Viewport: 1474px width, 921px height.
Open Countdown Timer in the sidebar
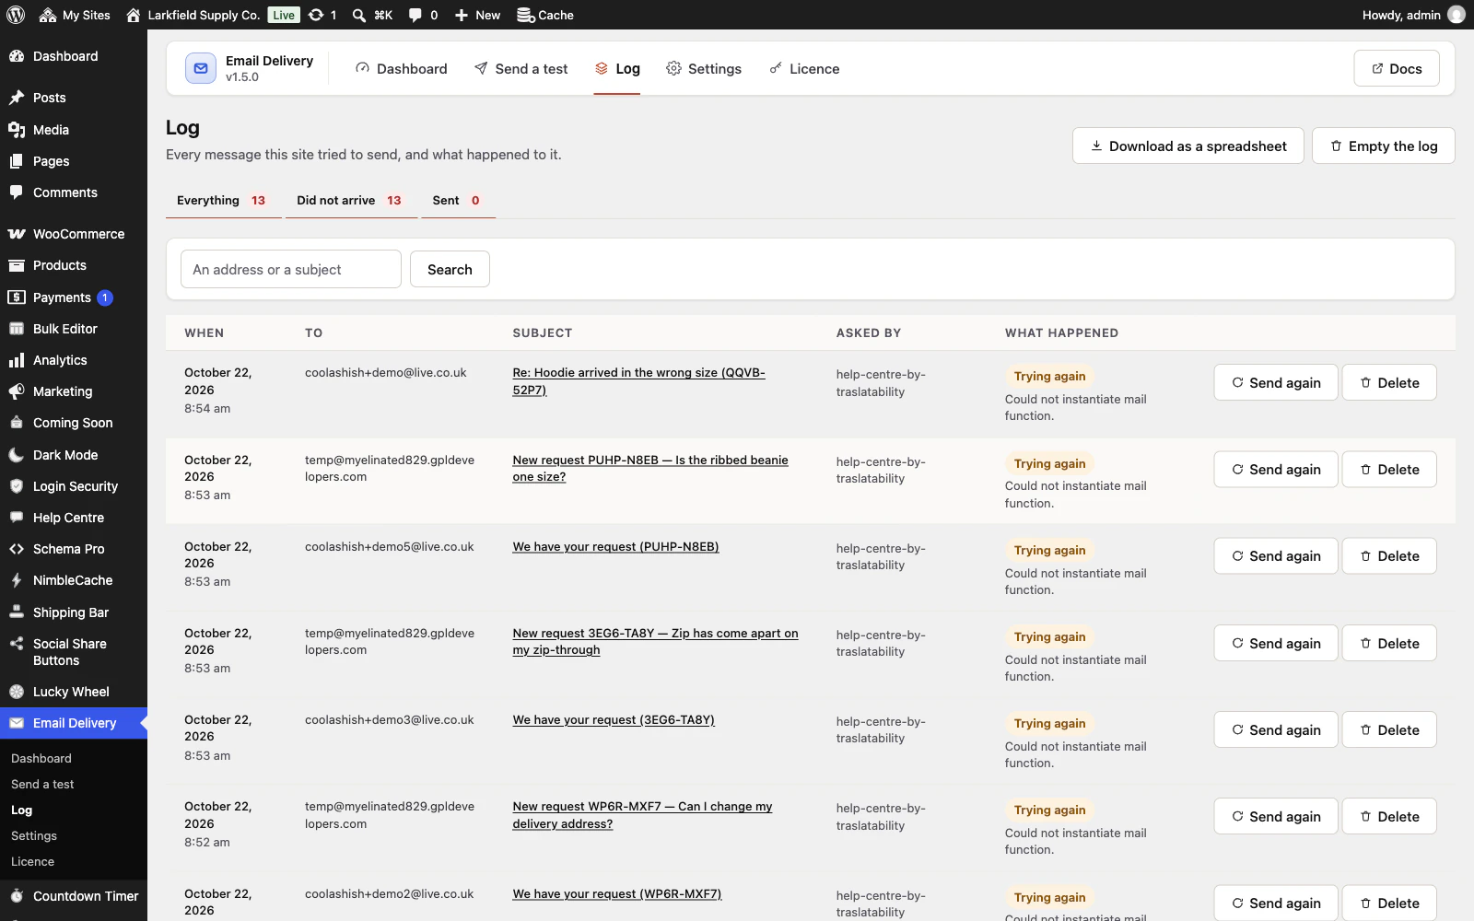[x=74, y=896]
